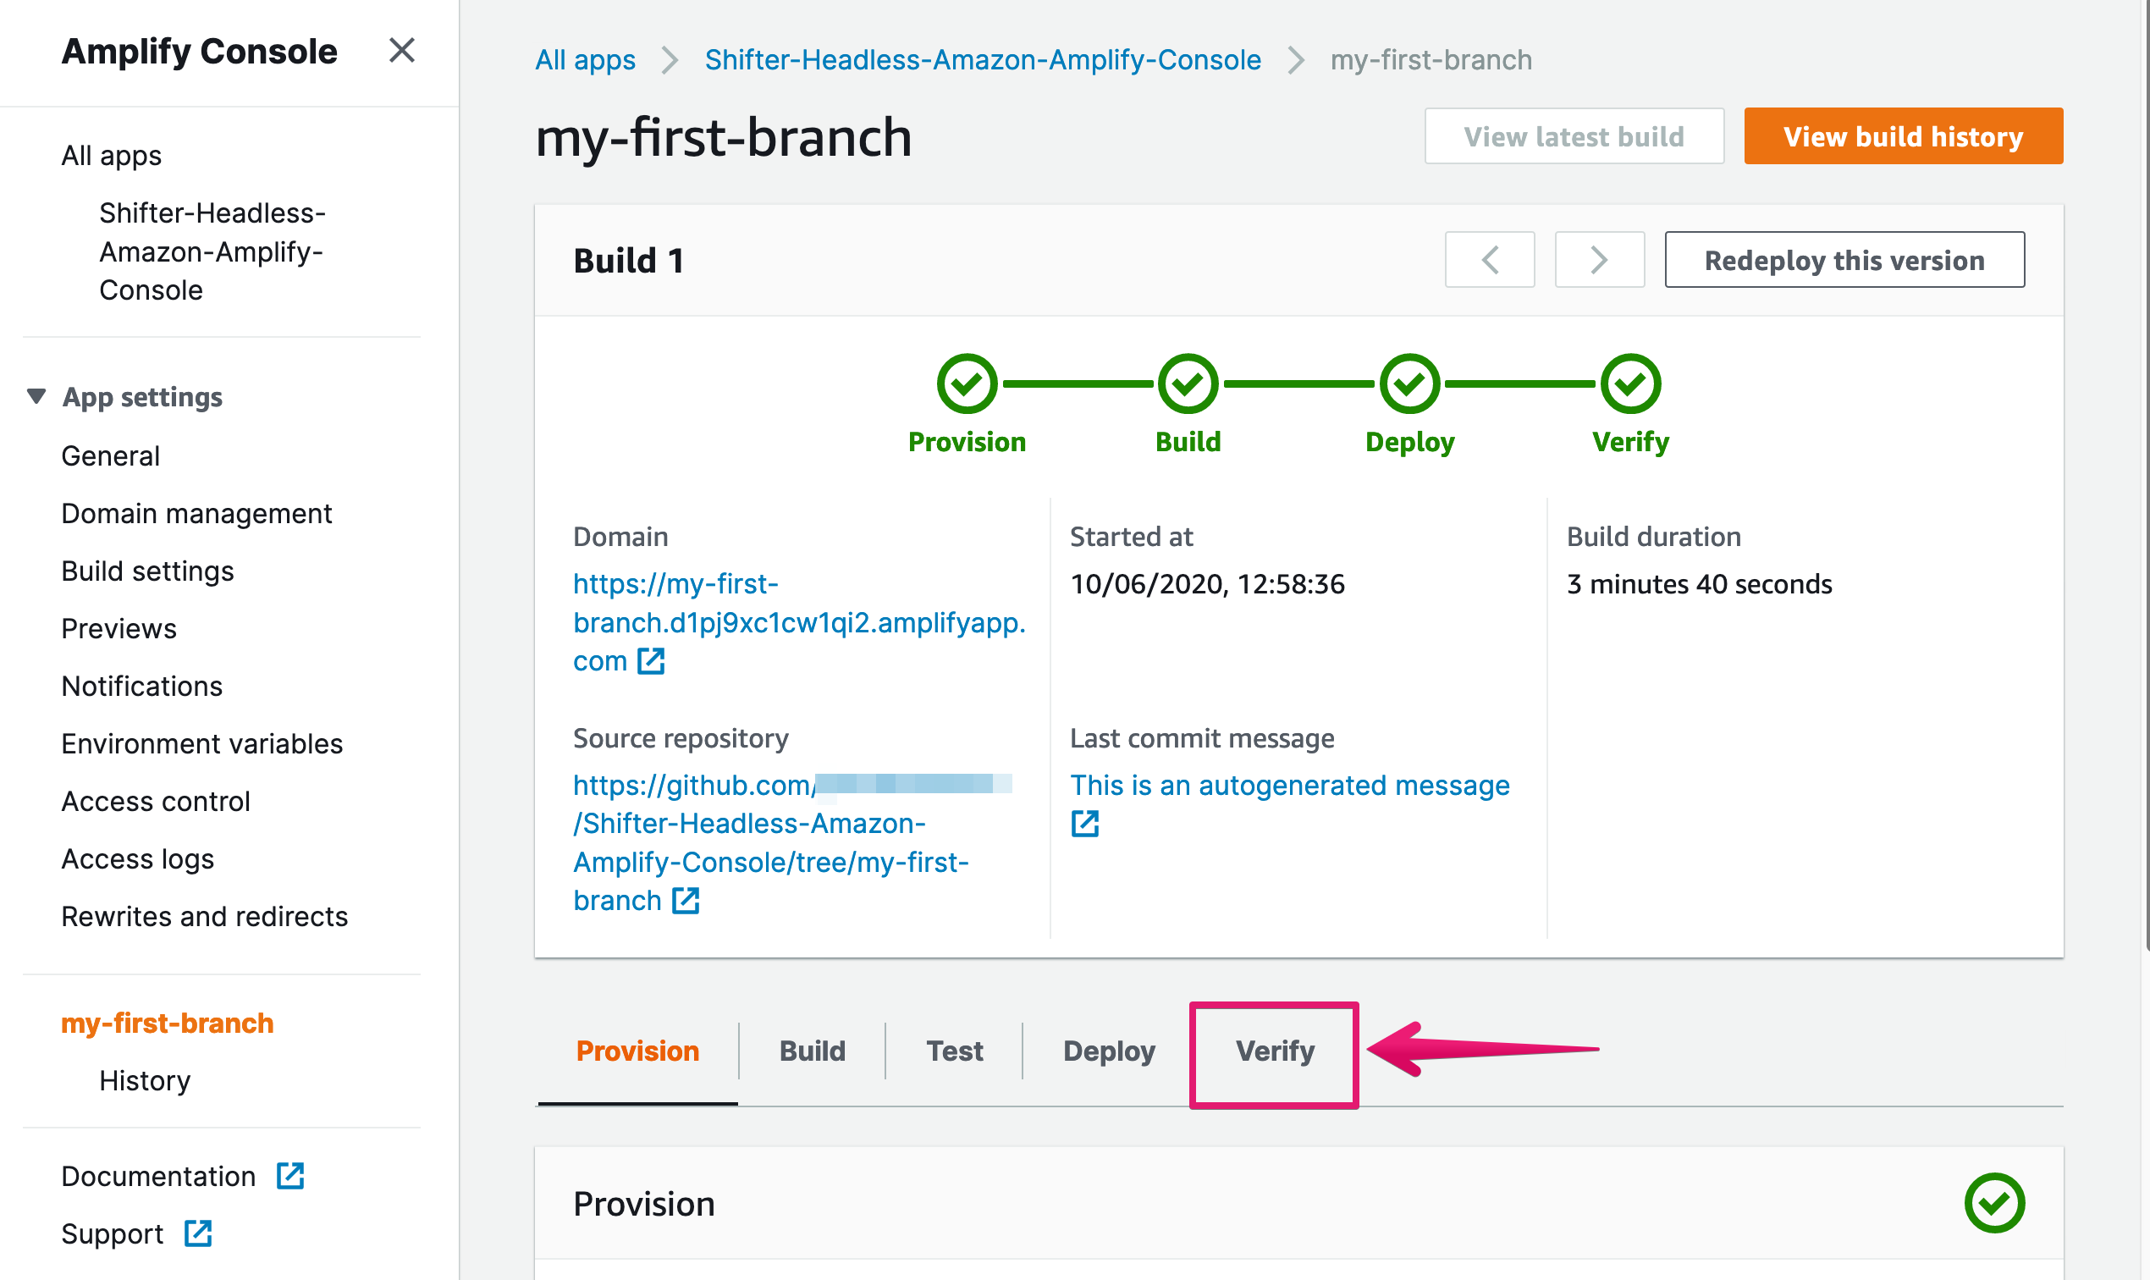Open the amplifyapp.com domain link

coord(798,623)
